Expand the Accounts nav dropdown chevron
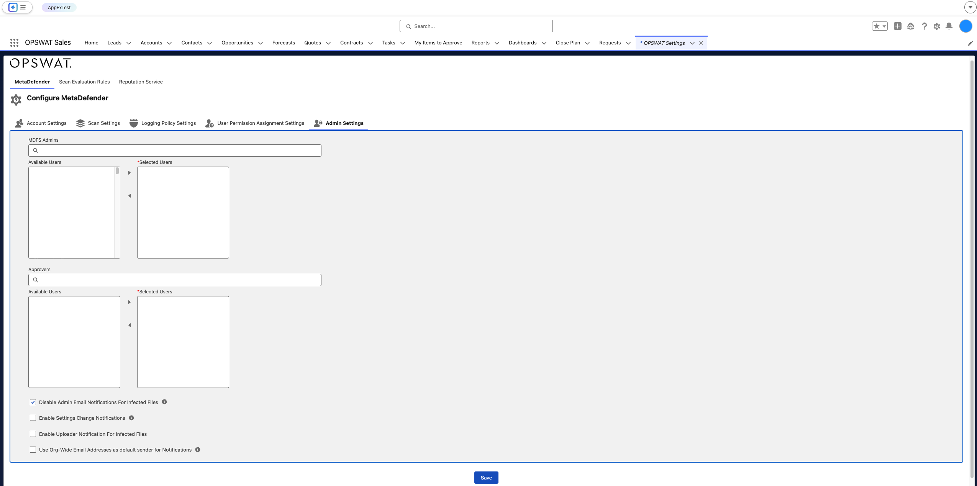 point(169,43)
